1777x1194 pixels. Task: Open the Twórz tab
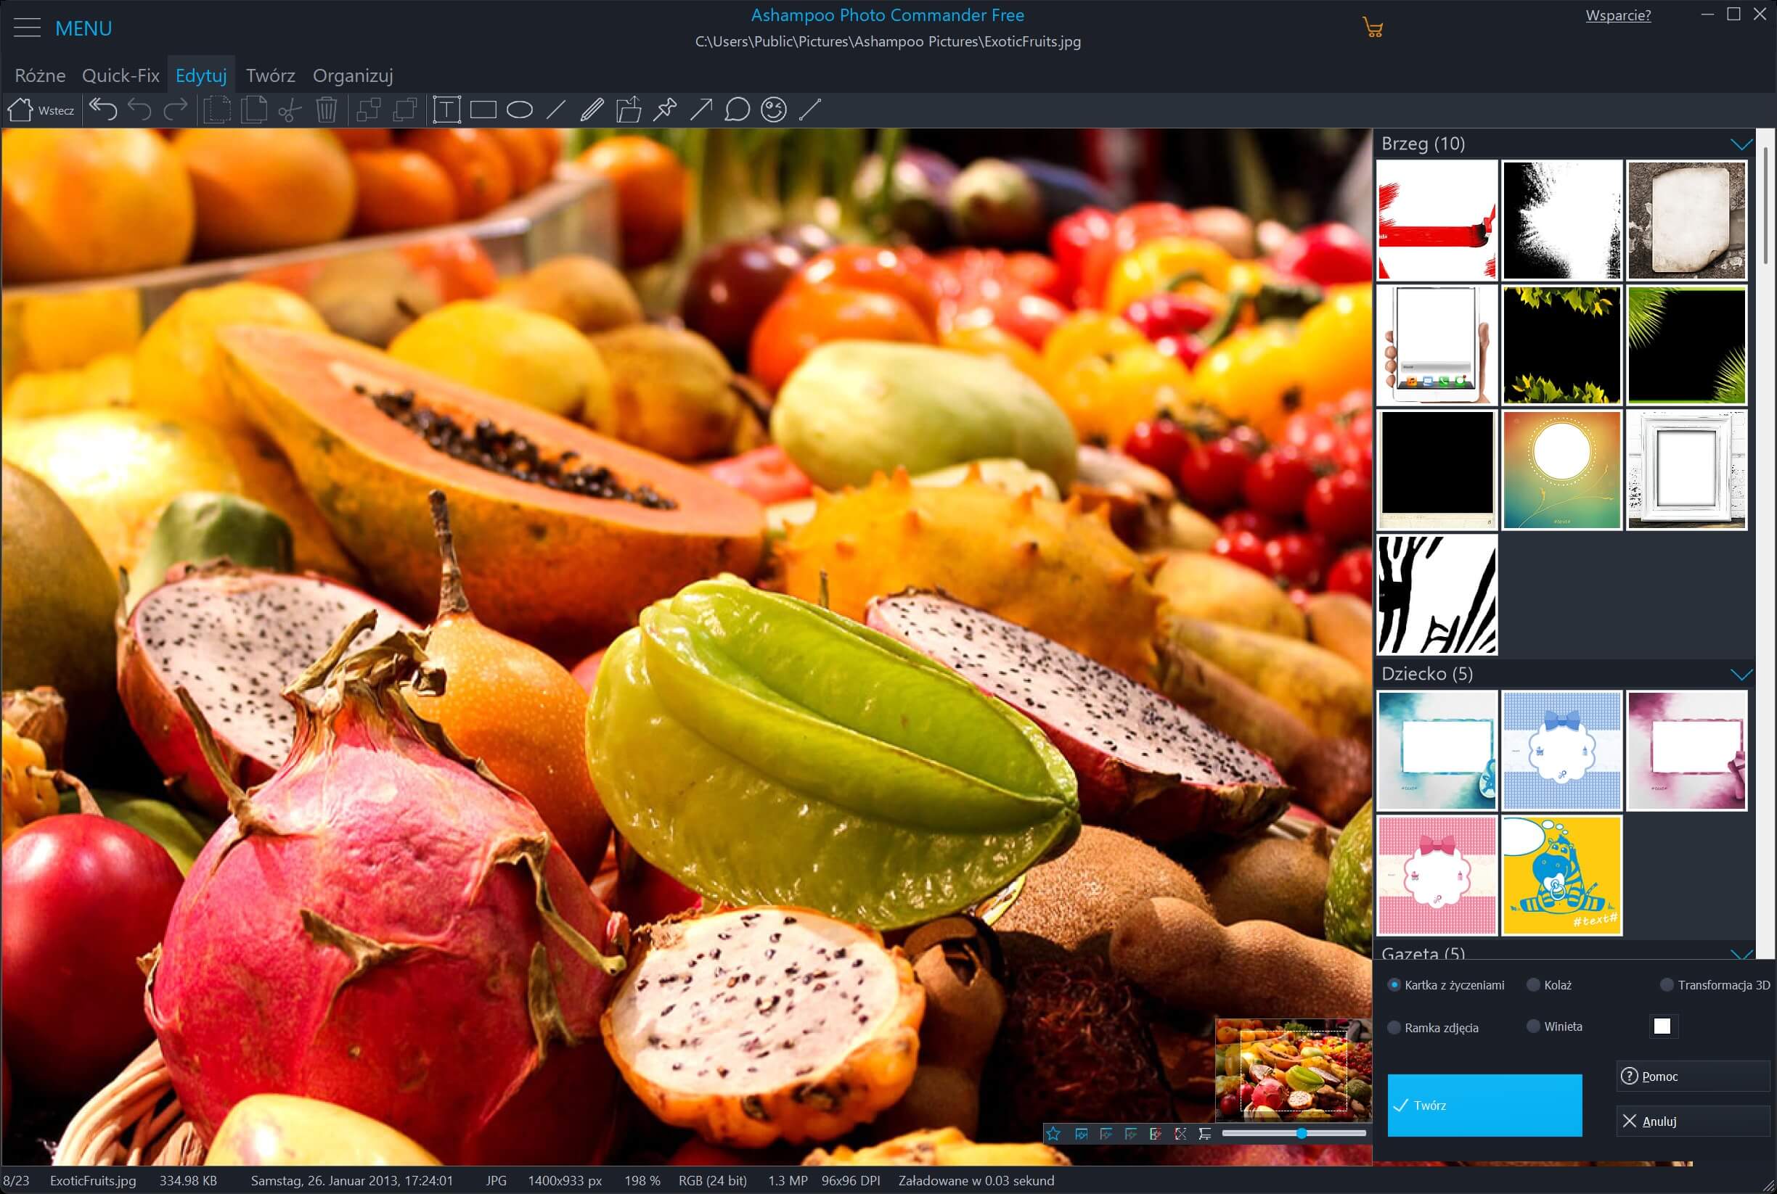[271, 75]
